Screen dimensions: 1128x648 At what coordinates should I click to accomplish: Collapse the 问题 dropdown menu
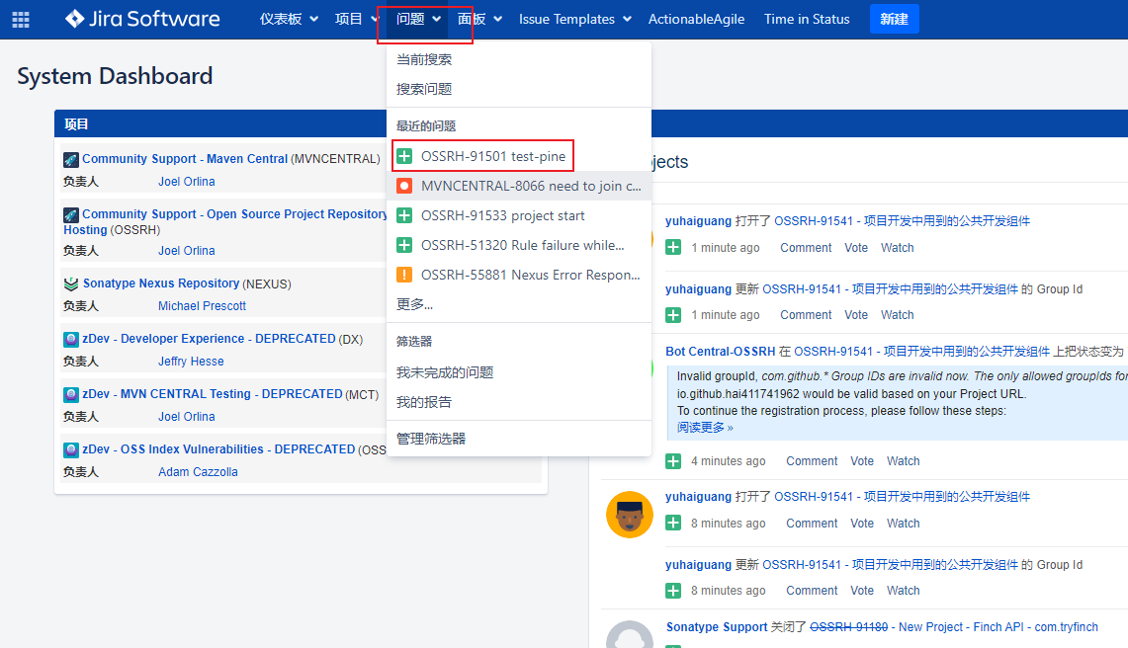[418, 19]
